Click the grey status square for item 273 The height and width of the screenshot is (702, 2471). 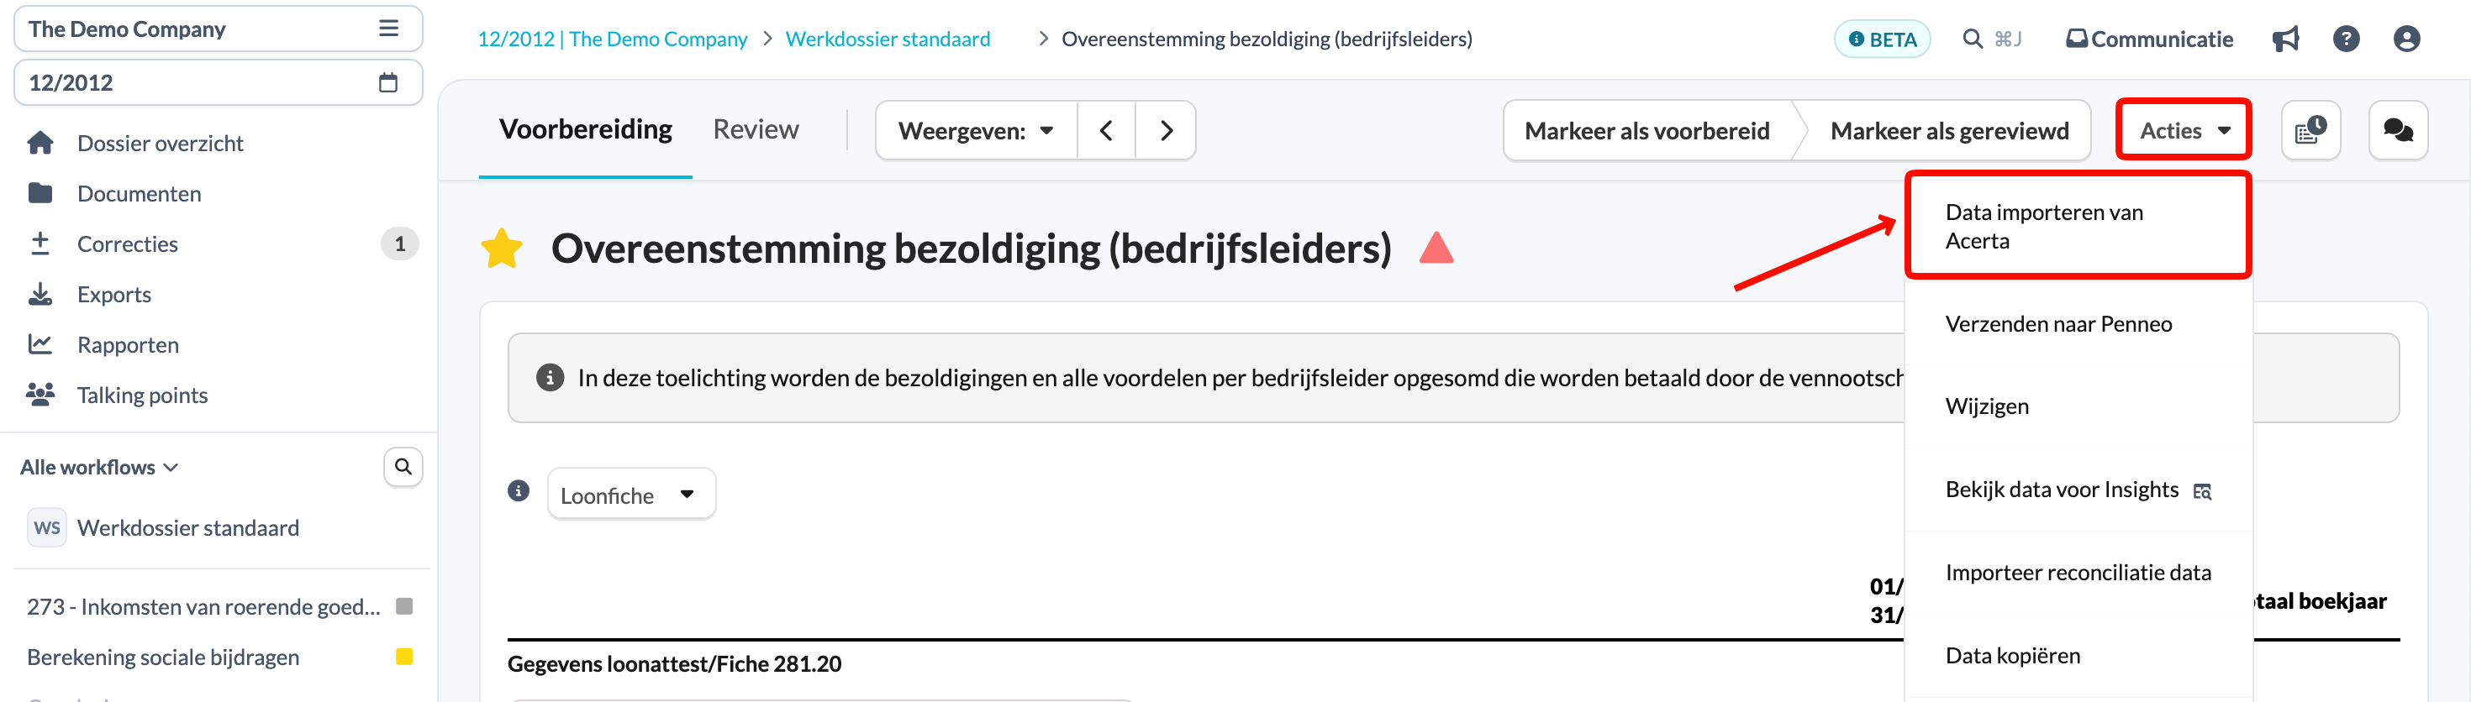(x=403, y=606)
